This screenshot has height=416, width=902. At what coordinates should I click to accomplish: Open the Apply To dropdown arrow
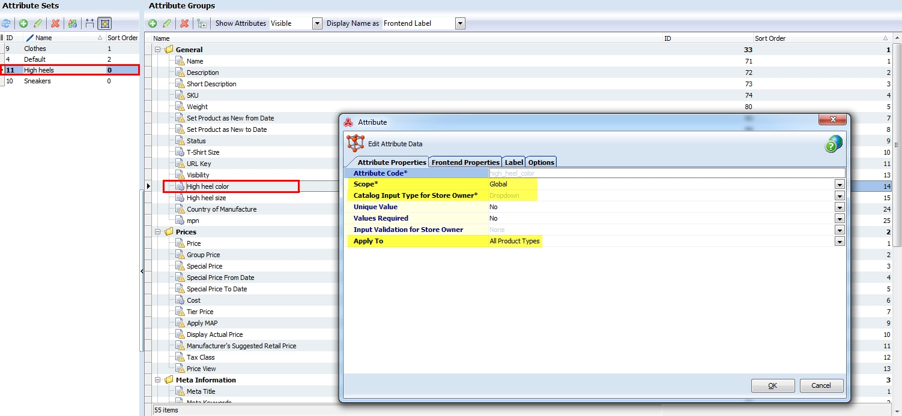[x=840, y=242]
